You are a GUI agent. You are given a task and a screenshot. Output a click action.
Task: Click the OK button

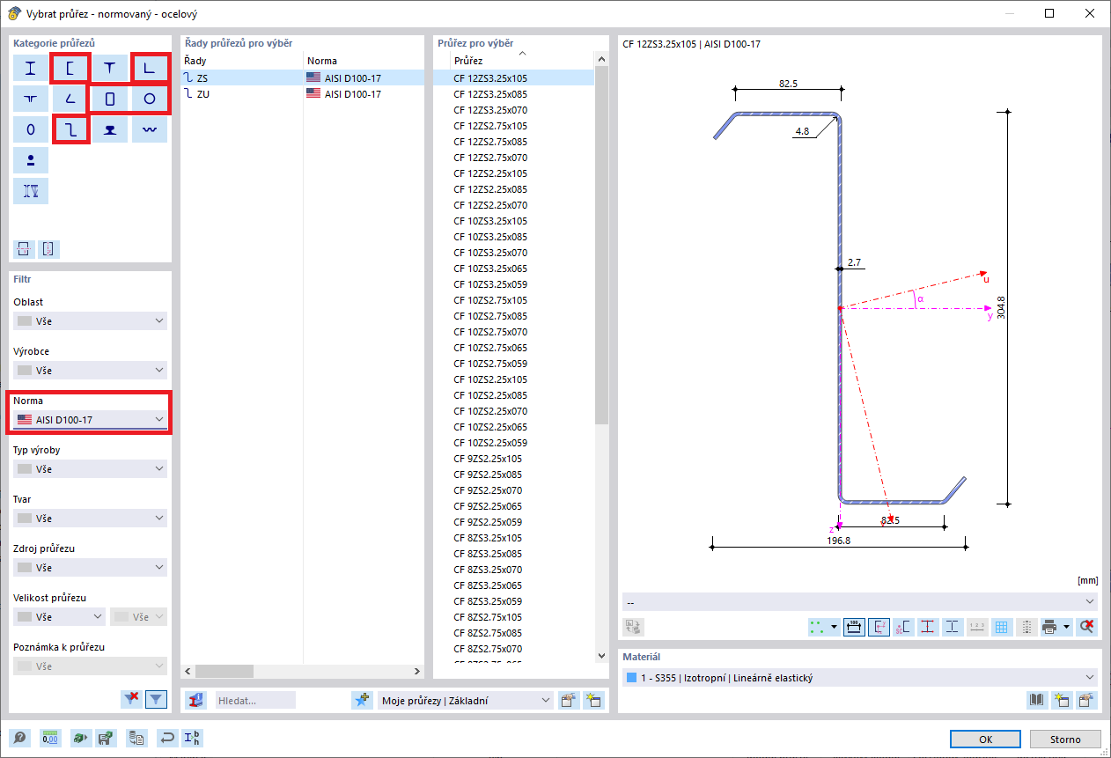tap(985, 740)
